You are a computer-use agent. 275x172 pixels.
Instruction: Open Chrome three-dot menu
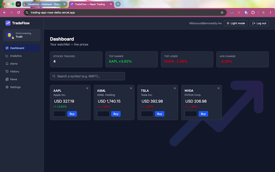[x=270, y=12]
